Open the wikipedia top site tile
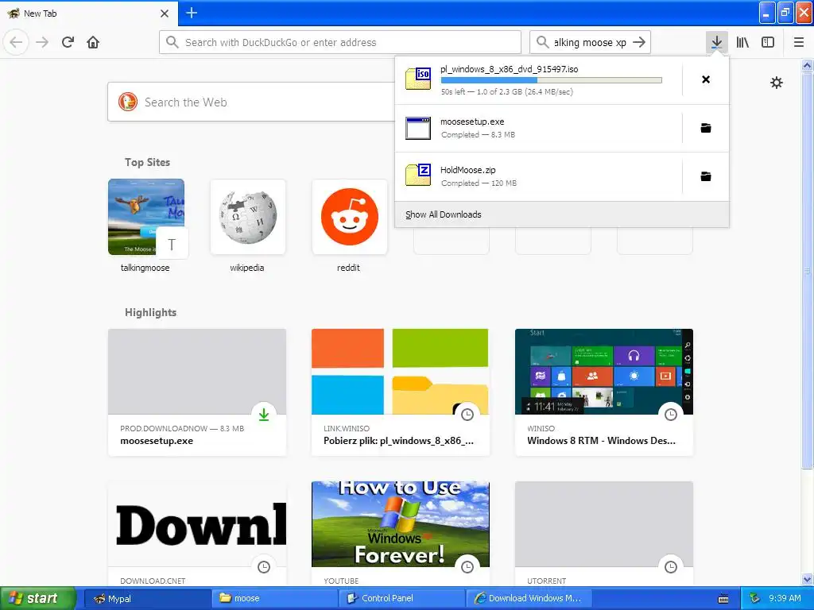This screenshot has width=814, height=610. tap(248, 217)
